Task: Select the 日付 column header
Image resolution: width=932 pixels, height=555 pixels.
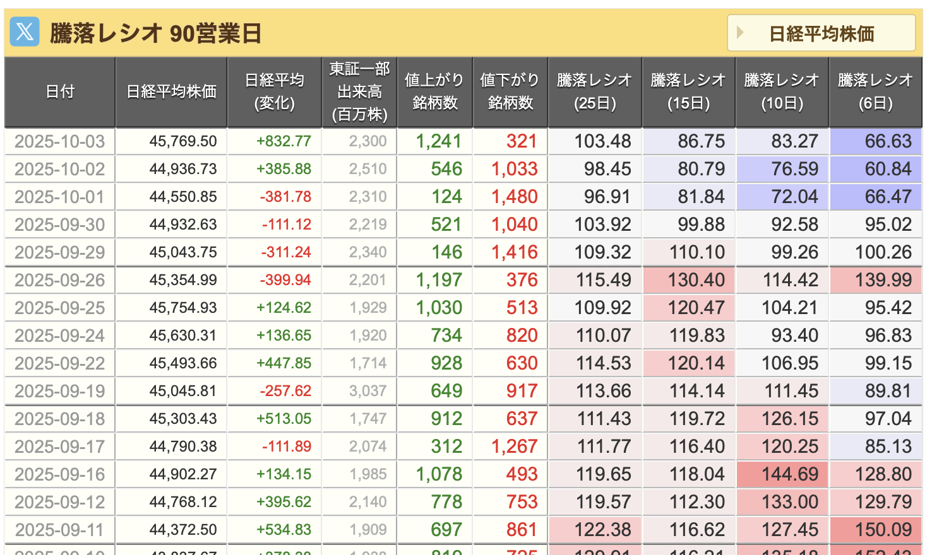Action: click(60, 92)
